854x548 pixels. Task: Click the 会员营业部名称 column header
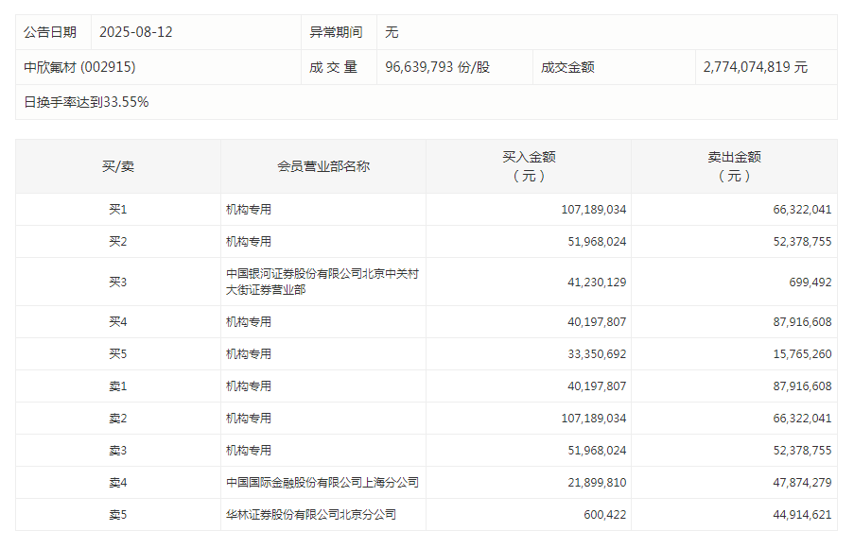[322, 166]
